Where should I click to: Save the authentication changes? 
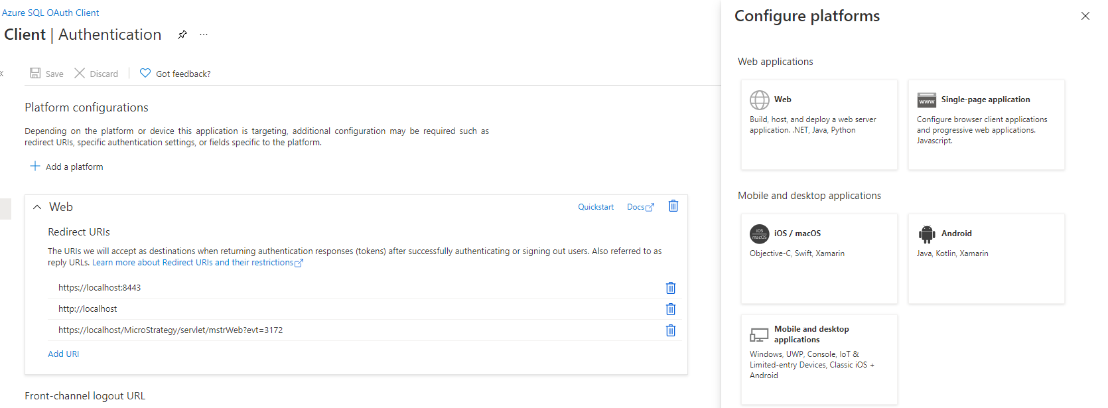[46, 74]
